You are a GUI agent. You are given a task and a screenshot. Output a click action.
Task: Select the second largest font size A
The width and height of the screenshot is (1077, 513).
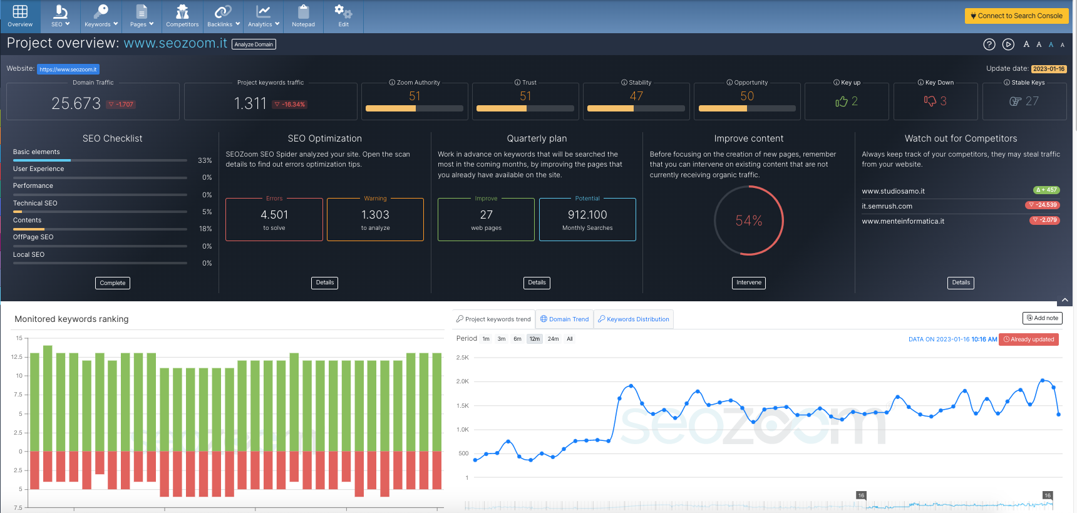click(1039, 44)
